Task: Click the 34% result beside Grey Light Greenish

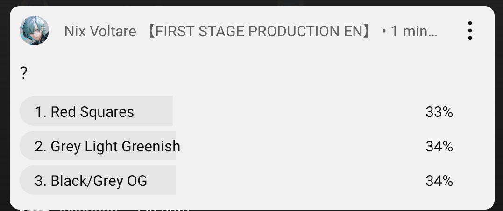Action: [x=439, y=146]
